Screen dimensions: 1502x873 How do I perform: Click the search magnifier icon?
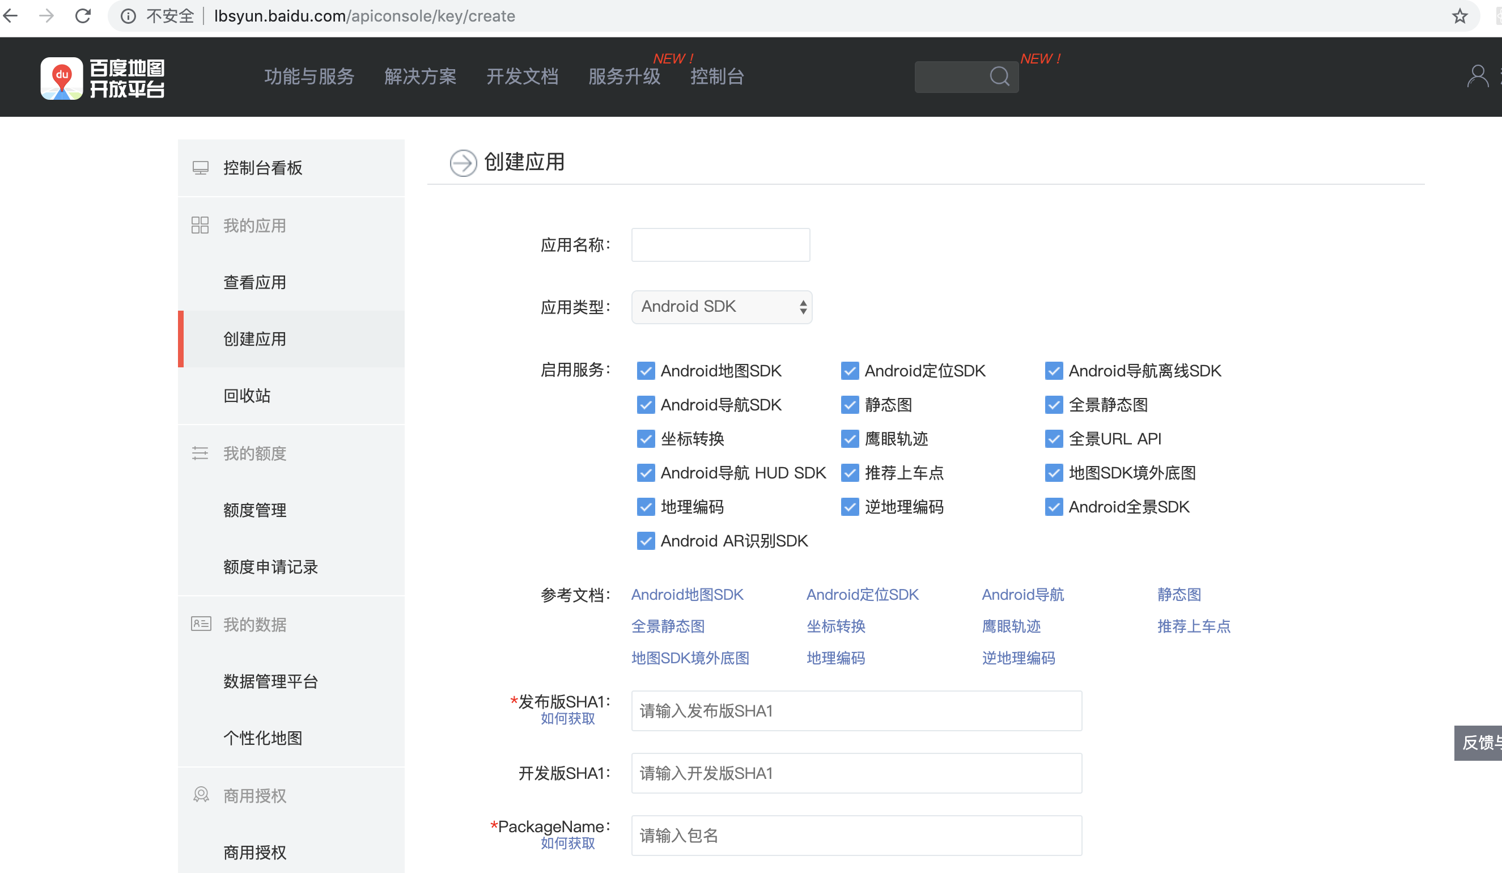pos(1000,77)
